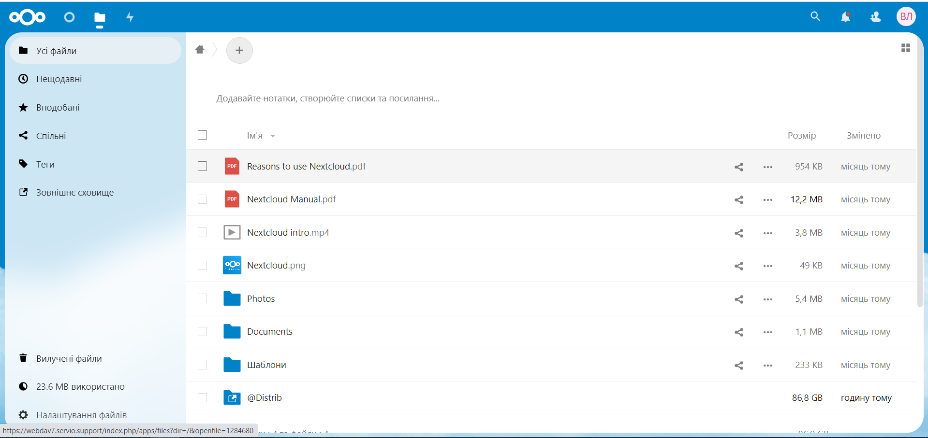Check the box for Documents folder

click(203, 332)
